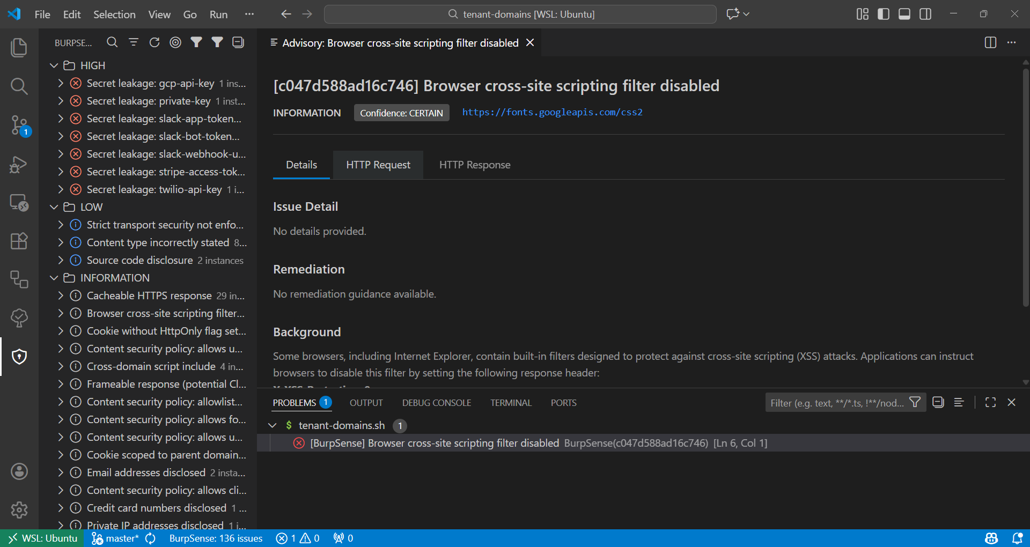This screenshot has width=1030, height=547.
Task: Switch to OUTPUT panel tab
Action: point(366,403)
